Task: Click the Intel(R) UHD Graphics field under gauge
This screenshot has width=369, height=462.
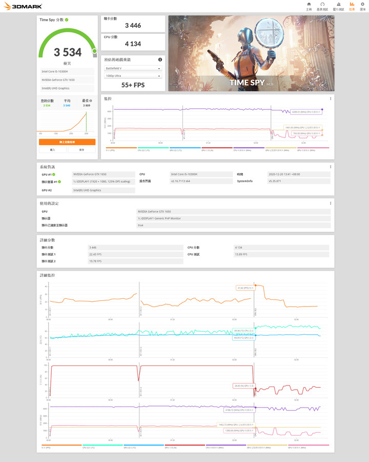Action: click(x=67, y=88)
